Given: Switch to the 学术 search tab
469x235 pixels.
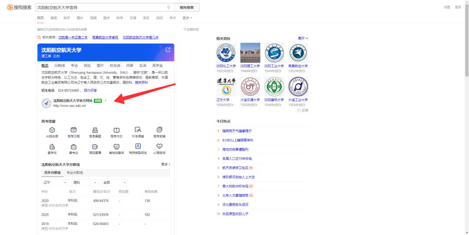Looking at the screenshot, I should click(172, 18).
